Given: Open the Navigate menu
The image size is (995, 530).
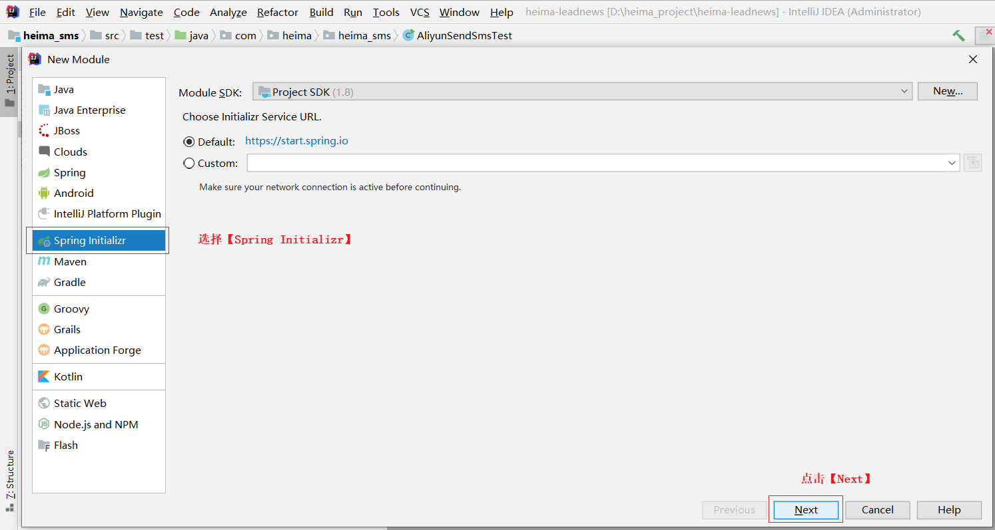Looking at the screenshot, I should 141,12.
